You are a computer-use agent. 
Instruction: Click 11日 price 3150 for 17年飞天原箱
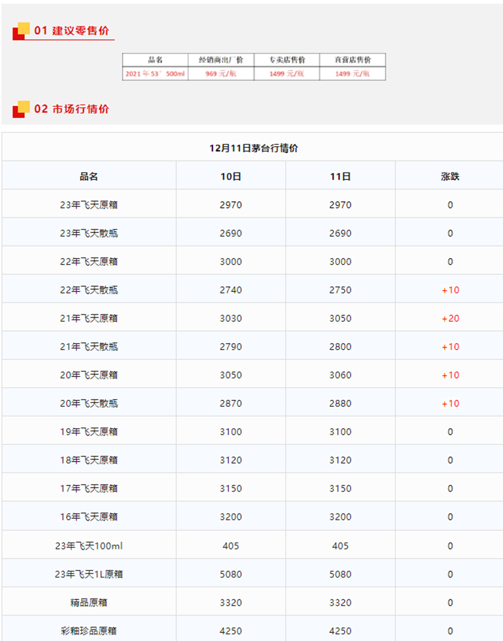pos(341,489)
